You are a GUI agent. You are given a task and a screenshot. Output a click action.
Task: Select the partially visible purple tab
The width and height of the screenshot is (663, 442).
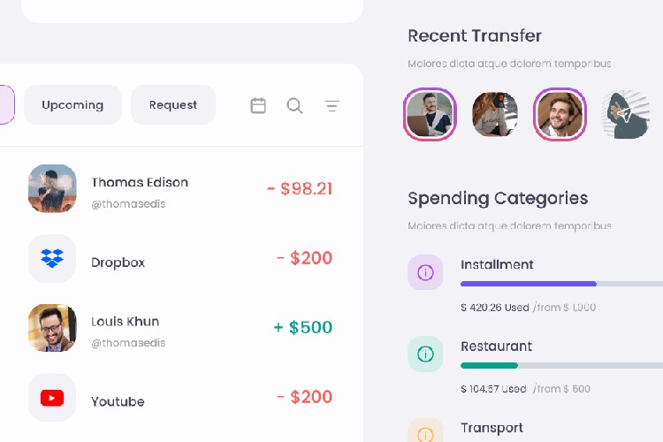(x=7, y=105)
